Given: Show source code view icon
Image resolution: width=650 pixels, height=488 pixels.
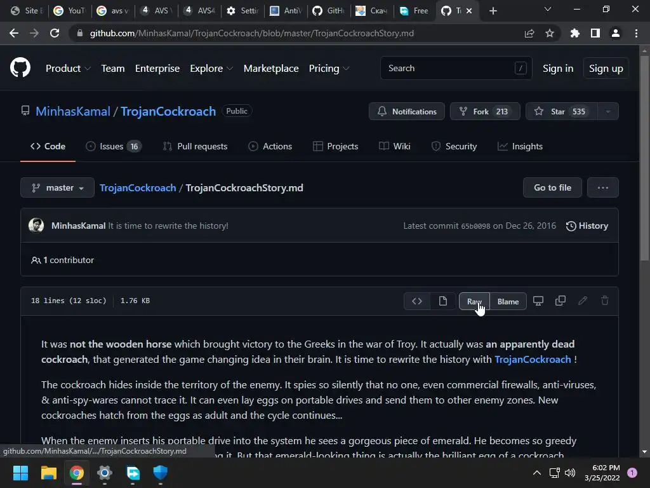Looking at the screenshot, I should [417, 301].
